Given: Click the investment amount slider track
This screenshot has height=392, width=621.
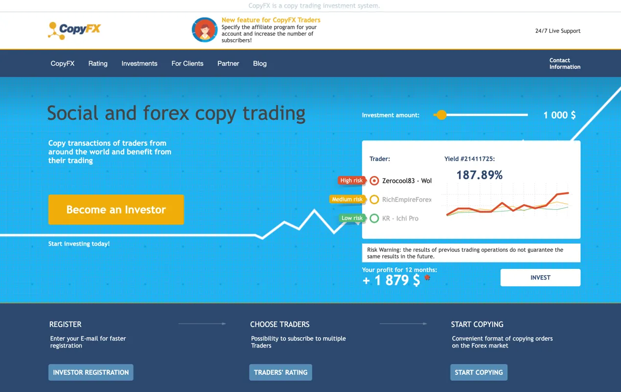Looking at the screenshot, I should pyautogui.click(x=481, y=115).
